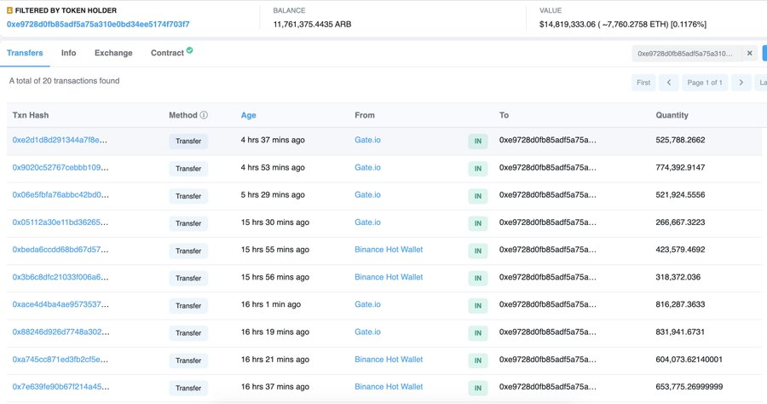This screenshot has width=767, height=404.
Task: Click the Page 1 of 1 indicator
Action: click(x=705, y=83)
